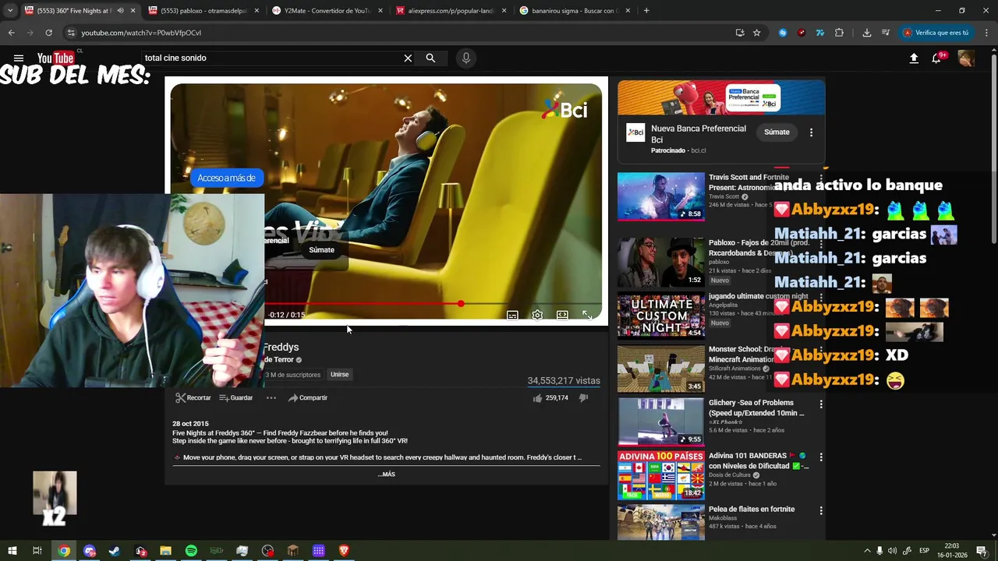The height and width of the screenshot is (561, 998).
Task: Click the Recortar clip button
Action: 193,398
